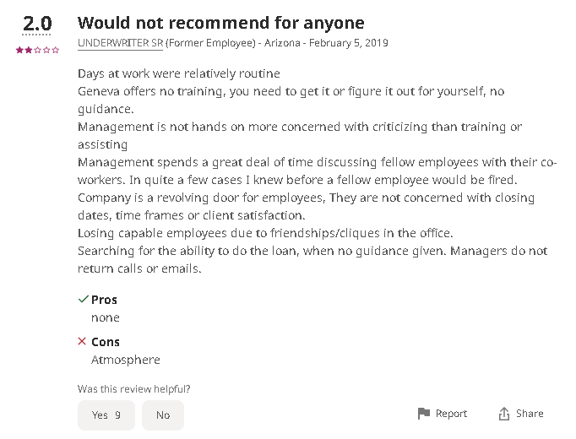
Task: Click the 2.0 rating number
Action: (37, 24)
